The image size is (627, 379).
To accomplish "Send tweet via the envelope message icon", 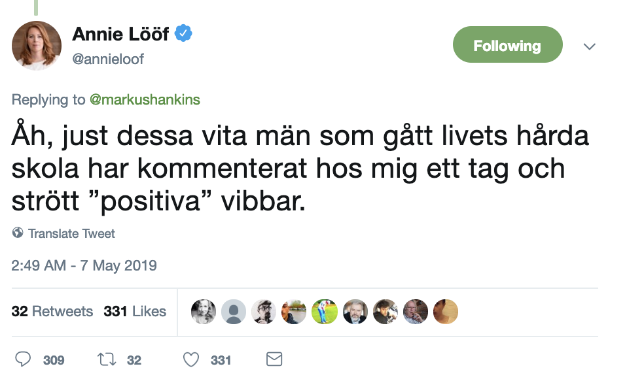I will [x=274, y=359].
